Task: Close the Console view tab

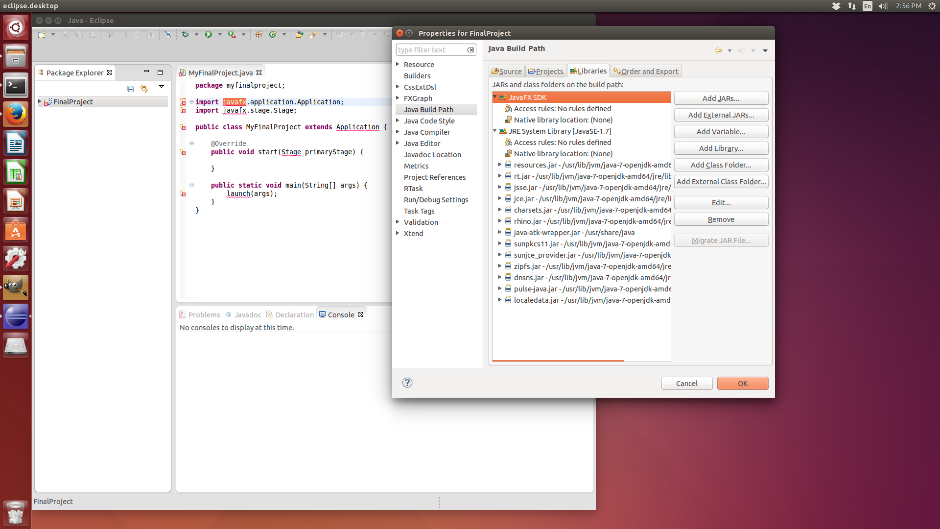Action: [x=360, y=314]
